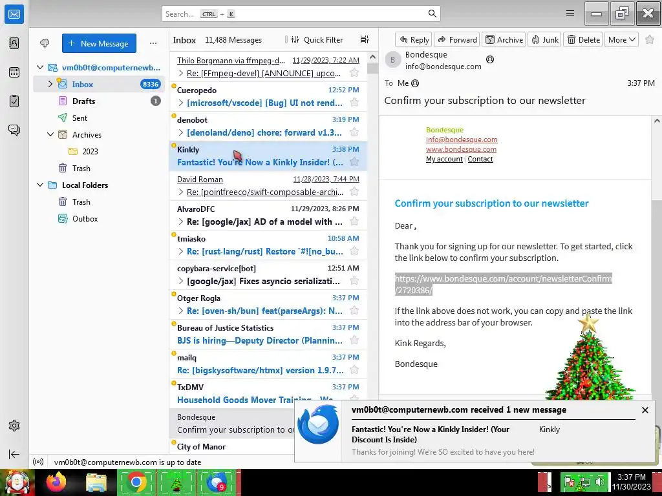Collapse the Archives folder
This screenshot has height=496, width=662.
50,134
